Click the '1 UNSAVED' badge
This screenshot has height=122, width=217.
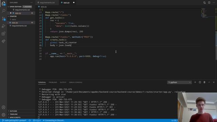[x=27, y=7]
